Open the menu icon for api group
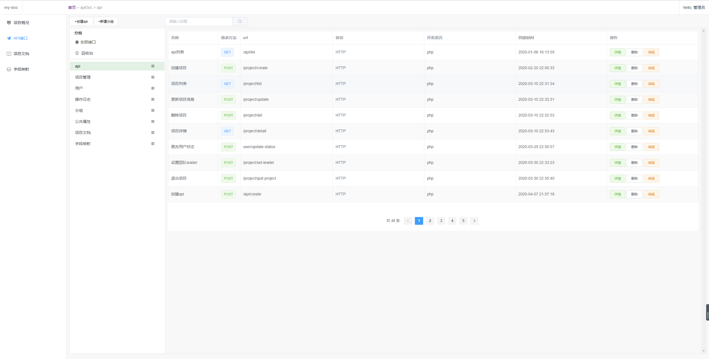The image size is (709, 359). [x=153, y=66]
